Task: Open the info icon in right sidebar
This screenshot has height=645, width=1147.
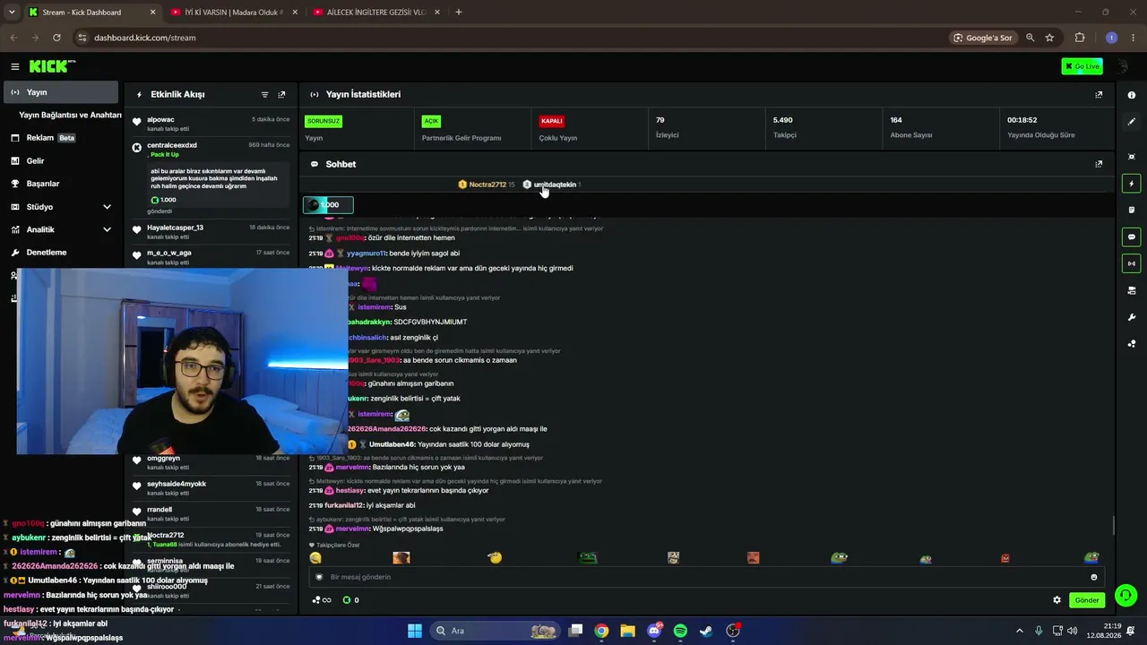Action: [1131, 95]
